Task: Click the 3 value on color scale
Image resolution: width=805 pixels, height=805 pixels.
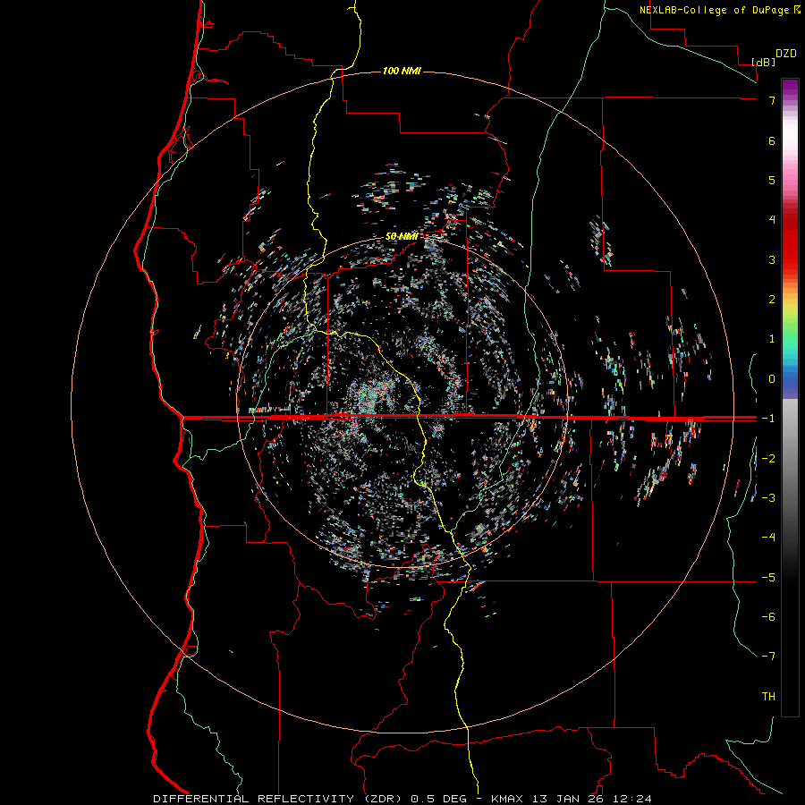Action: (772, 259)
